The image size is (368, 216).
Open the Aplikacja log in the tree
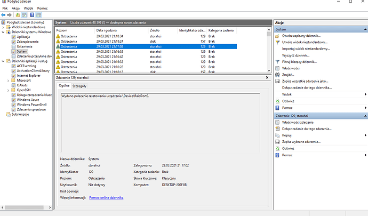tap(23, 36)
